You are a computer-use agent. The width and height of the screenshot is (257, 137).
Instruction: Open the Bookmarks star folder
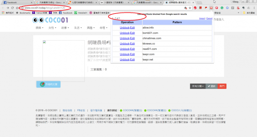tap(23, 13)
